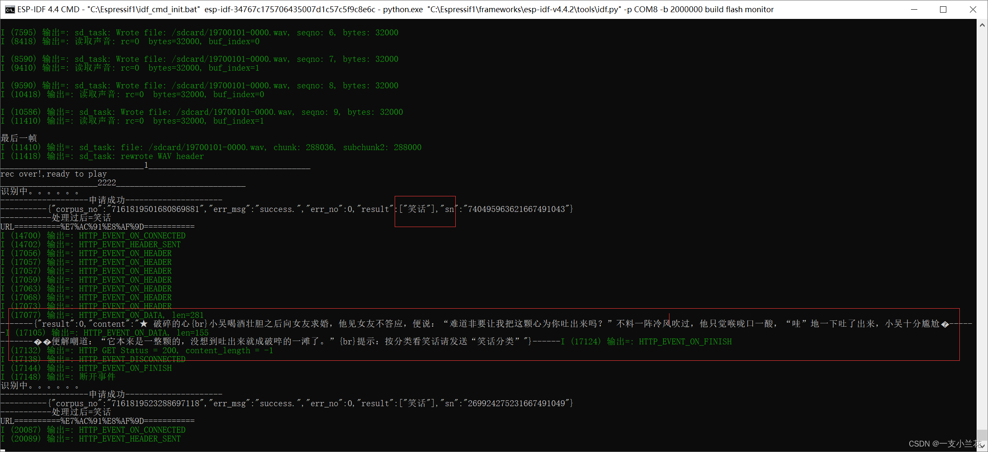Viewport: 988px width, 452px height.
Task: Click the 'rec over!,ready to play' line
Action: point(54,174)
